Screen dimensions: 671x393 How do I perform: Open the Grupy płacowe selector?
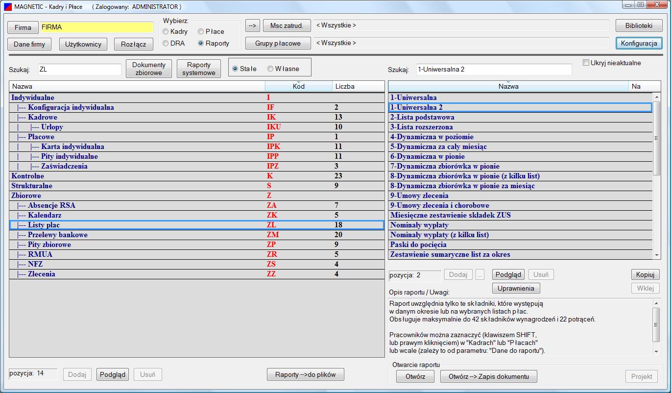278,43
